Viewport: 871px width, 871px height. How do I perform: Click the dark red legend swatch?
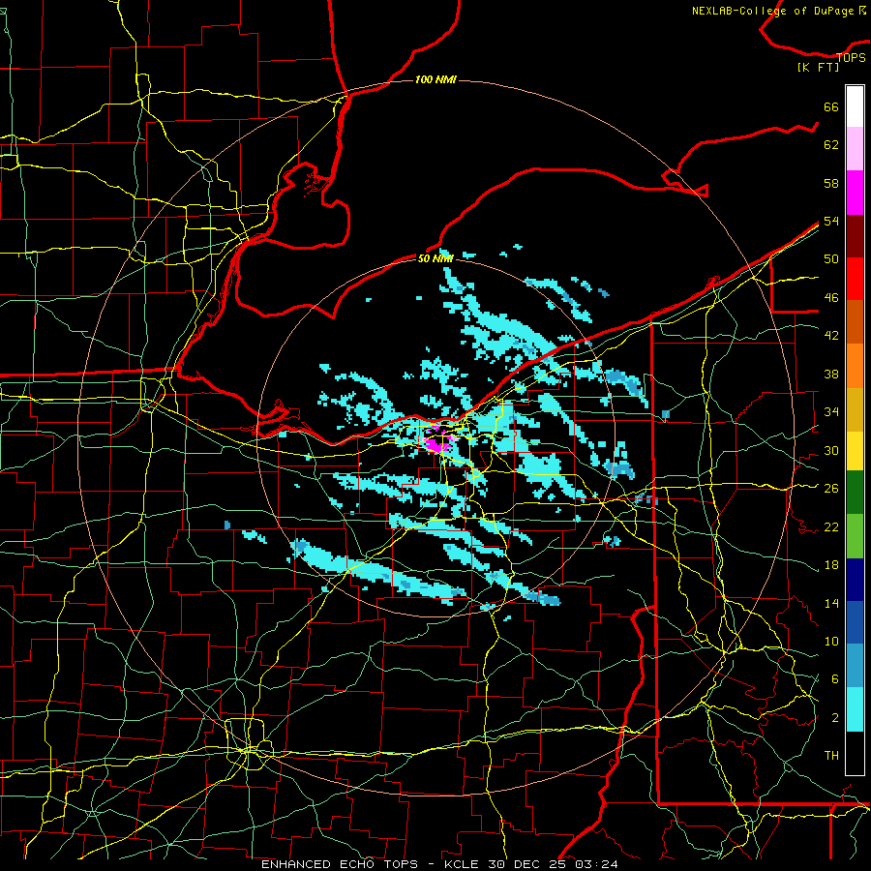855,235
